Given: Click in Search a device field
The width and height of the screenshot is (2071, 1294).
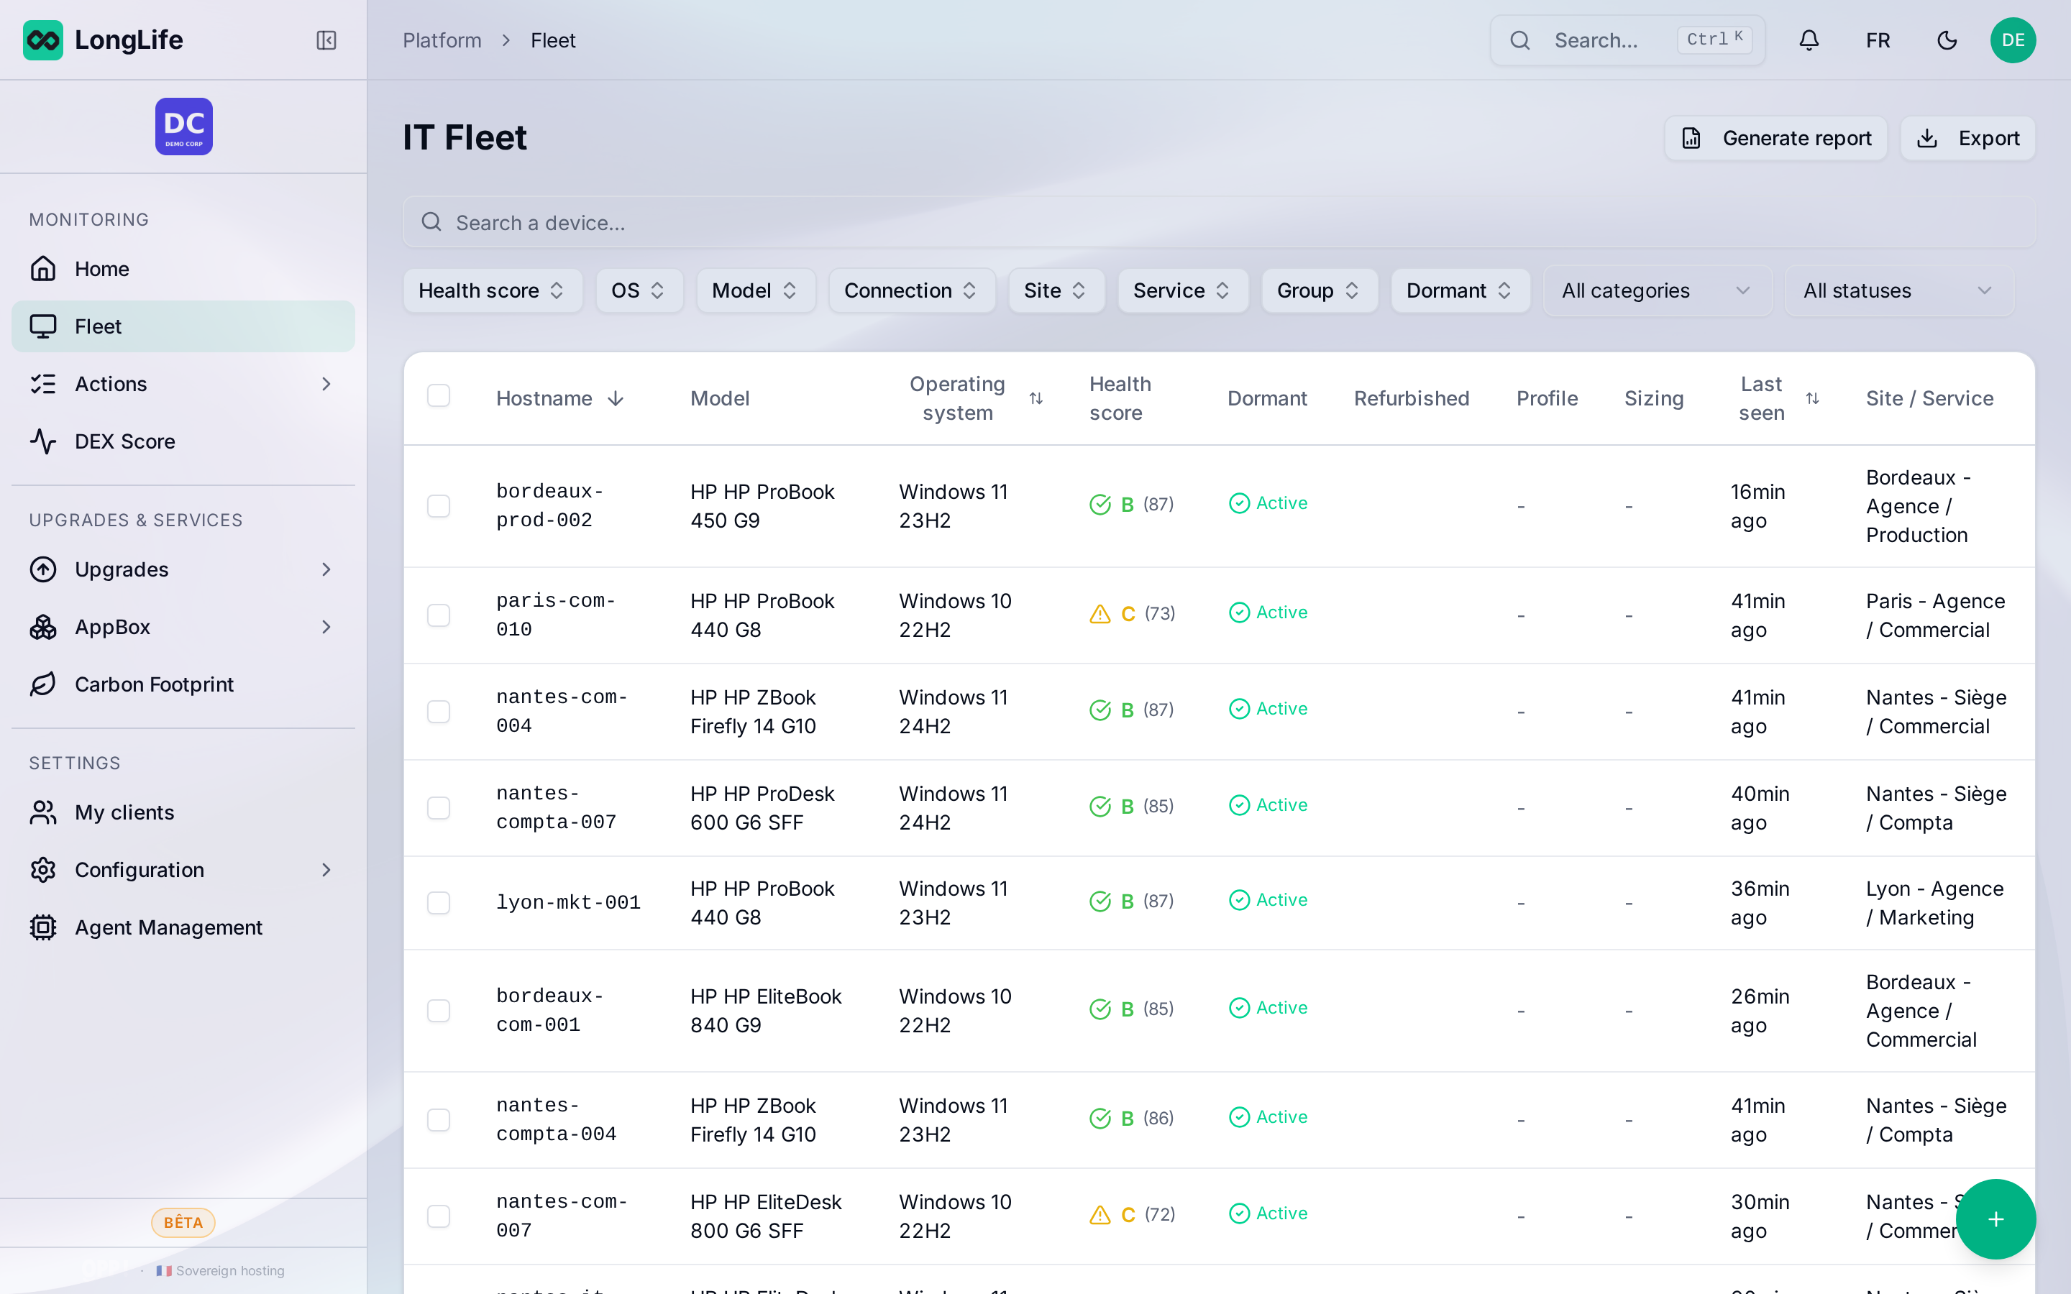Looking at the screenshot, I should pyautogui.click(x=1219, y=223).
